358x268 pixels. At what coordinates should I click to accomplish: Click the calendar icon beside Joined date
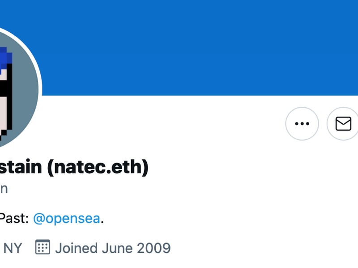(x=43, y=247)
